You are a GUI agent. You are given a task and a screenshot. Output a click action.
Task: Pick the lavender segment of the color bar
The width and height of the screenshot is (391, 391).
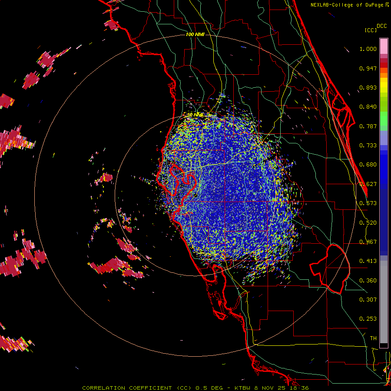[x=384, y=138]
